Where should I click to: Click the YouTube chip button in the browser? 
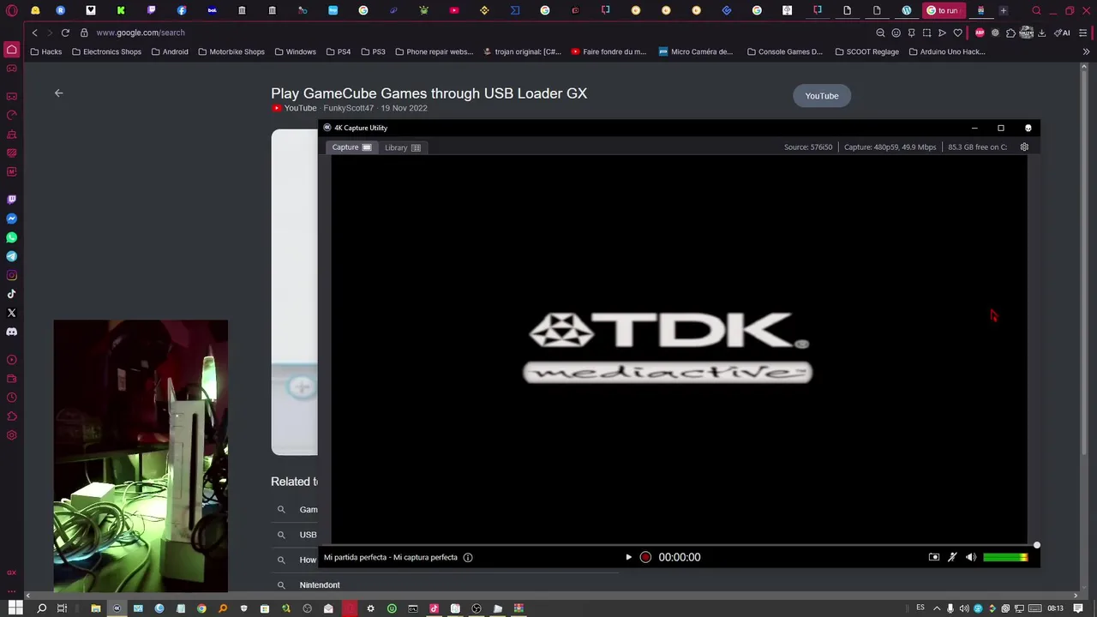(x=822, y=96)
